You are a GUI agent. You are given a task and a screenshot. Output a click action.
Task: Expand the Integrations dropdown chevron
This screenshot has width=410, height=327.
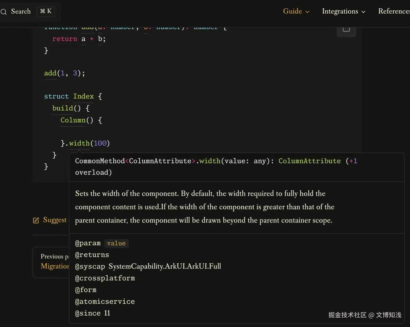pyautogui.click(x=363, y=12)
